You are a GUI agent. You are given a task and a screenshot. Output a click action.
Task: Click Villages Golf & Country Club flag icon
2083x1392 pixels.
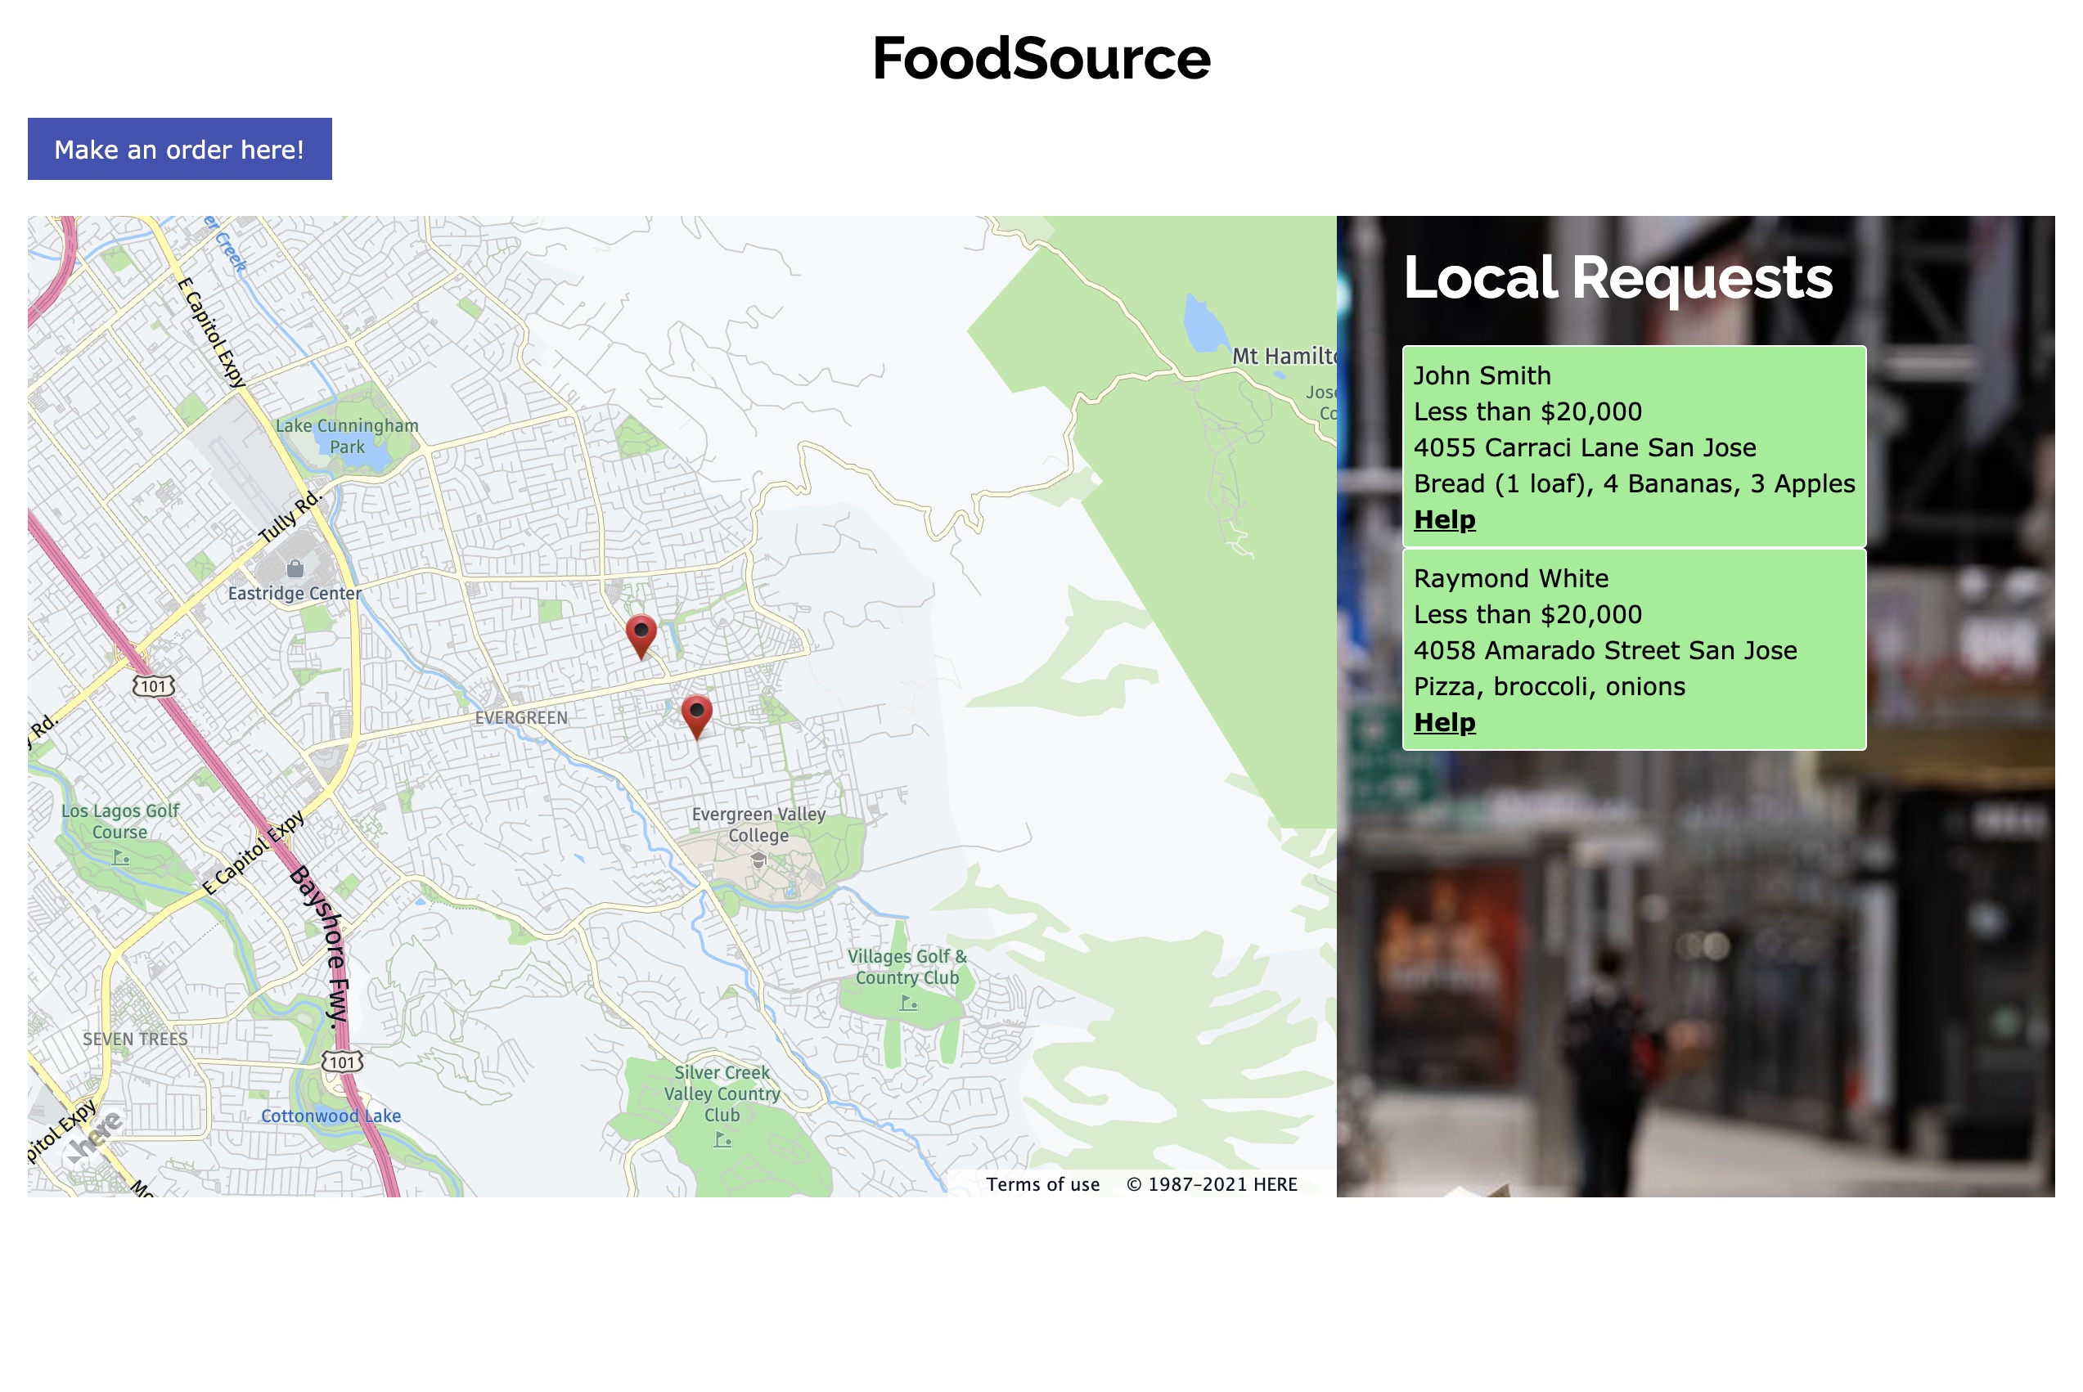click(x=907, y=1002)
